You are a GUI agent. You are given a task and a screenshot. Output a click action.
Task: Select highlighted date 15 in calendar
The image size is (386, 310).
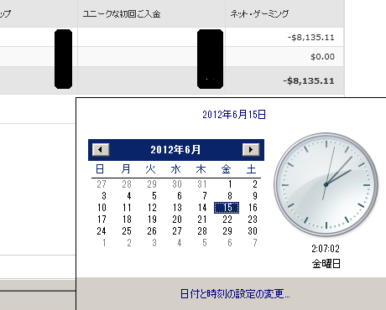[227, 208]
